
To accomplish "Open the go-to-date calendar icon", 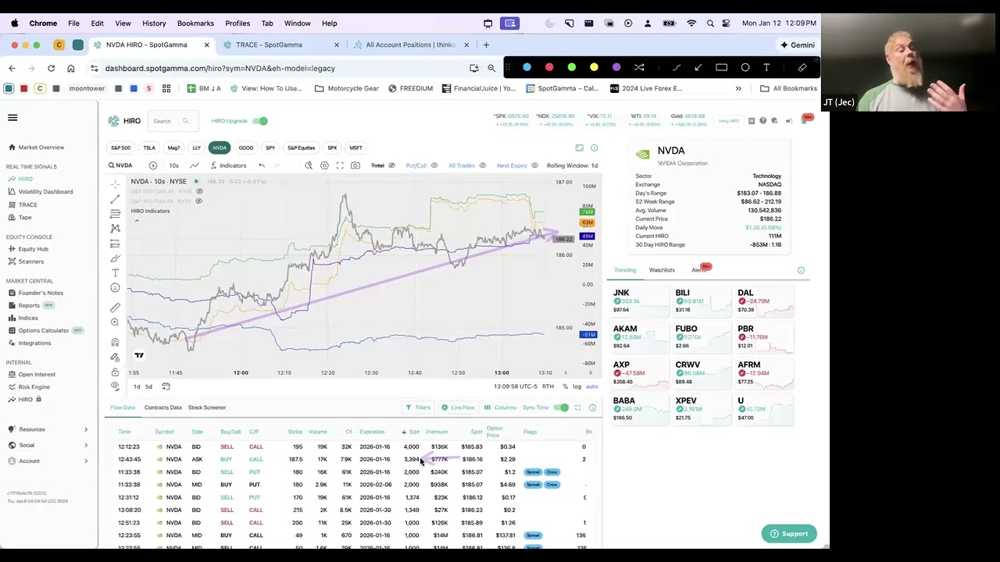I will click(x=166, y=386).
